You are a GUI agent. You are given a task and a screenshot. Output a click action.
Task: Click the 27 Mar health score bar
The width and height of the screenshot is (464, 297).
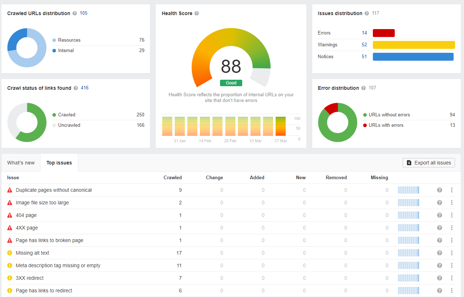coord(281,126)
